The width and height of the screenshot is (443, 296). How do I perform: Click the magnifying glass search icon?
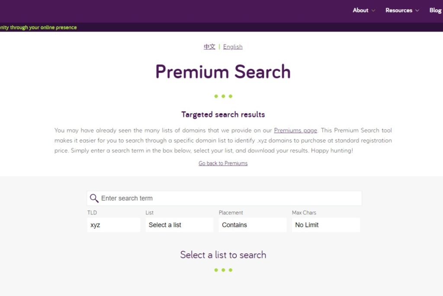click(94, 198)
